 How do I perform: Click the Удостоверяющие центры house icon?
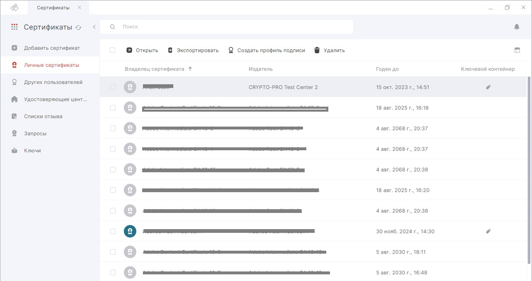point(15,99)
